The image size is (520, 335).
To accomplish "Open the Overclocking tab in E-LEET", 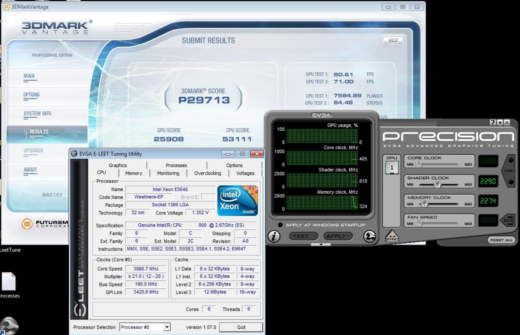I will pos(208,173).
